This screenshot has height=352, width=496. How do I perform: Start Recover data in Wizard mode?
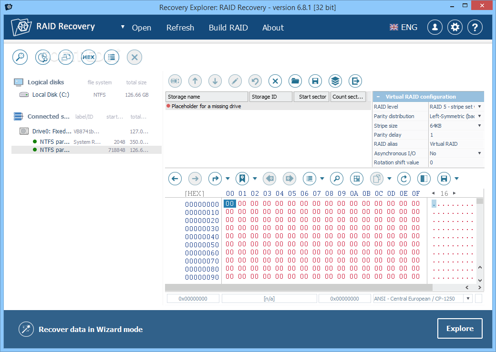(x=81, y=329)
